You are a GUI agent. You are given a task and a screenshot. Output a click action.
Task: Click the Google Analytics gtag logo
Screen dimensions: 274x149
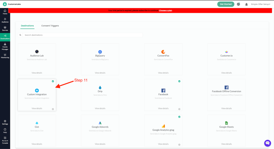[163, 126]
